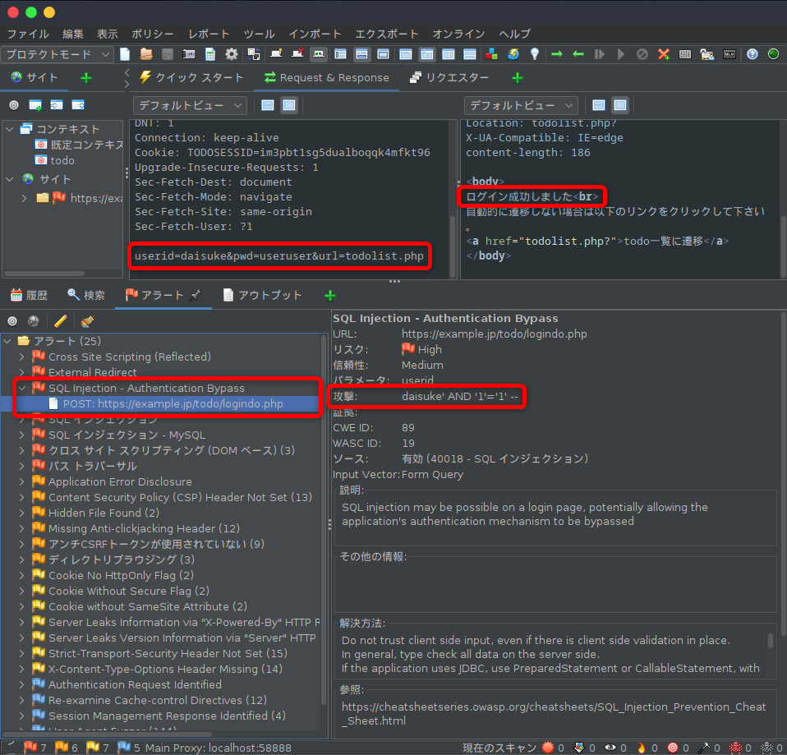Click the export context icon

pos(78,105)
